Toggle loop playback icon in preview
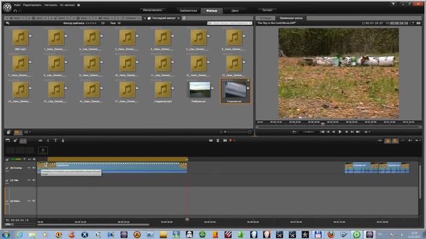The width and height of the screenshot is (426, 239). coord(294,132)
